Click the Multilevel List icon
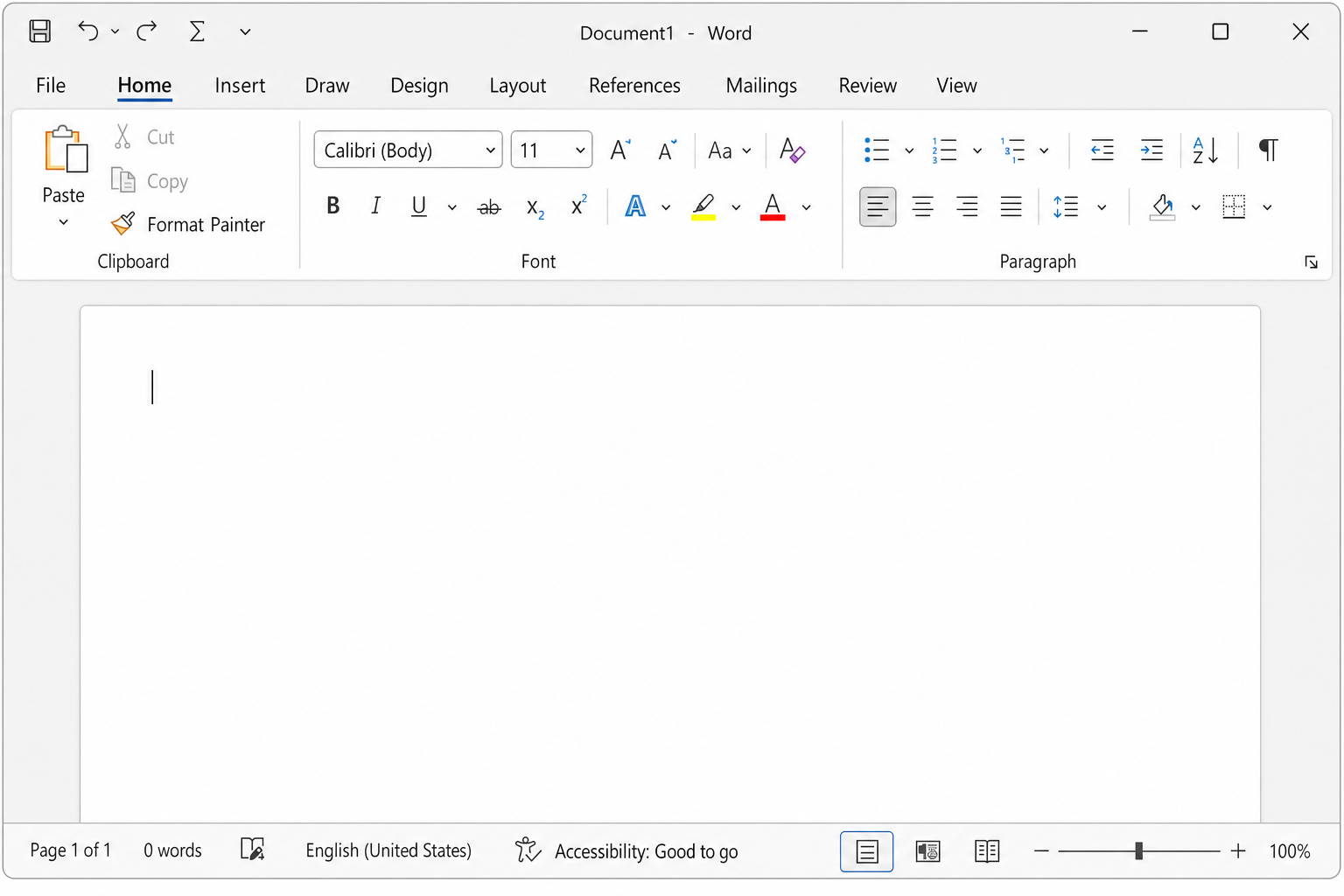The image size is (1344, 896). [x=1012, y=150]
